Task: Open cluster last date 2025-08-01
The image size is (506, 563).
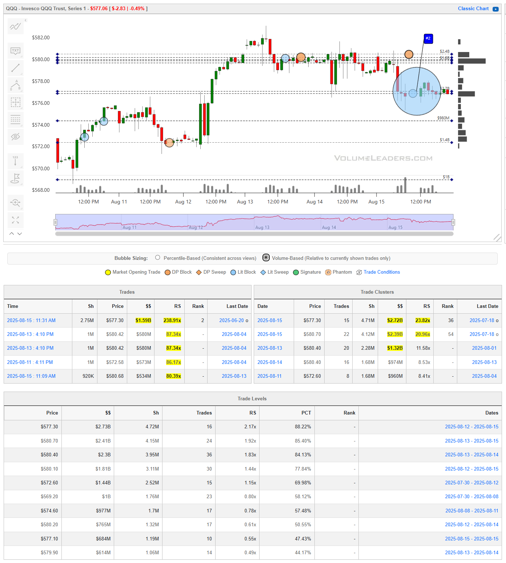Action: pos(484,348)
